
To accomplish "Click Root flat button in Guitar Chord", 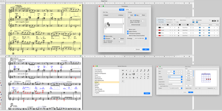I will pyautogui.click(x=181, y=71).
